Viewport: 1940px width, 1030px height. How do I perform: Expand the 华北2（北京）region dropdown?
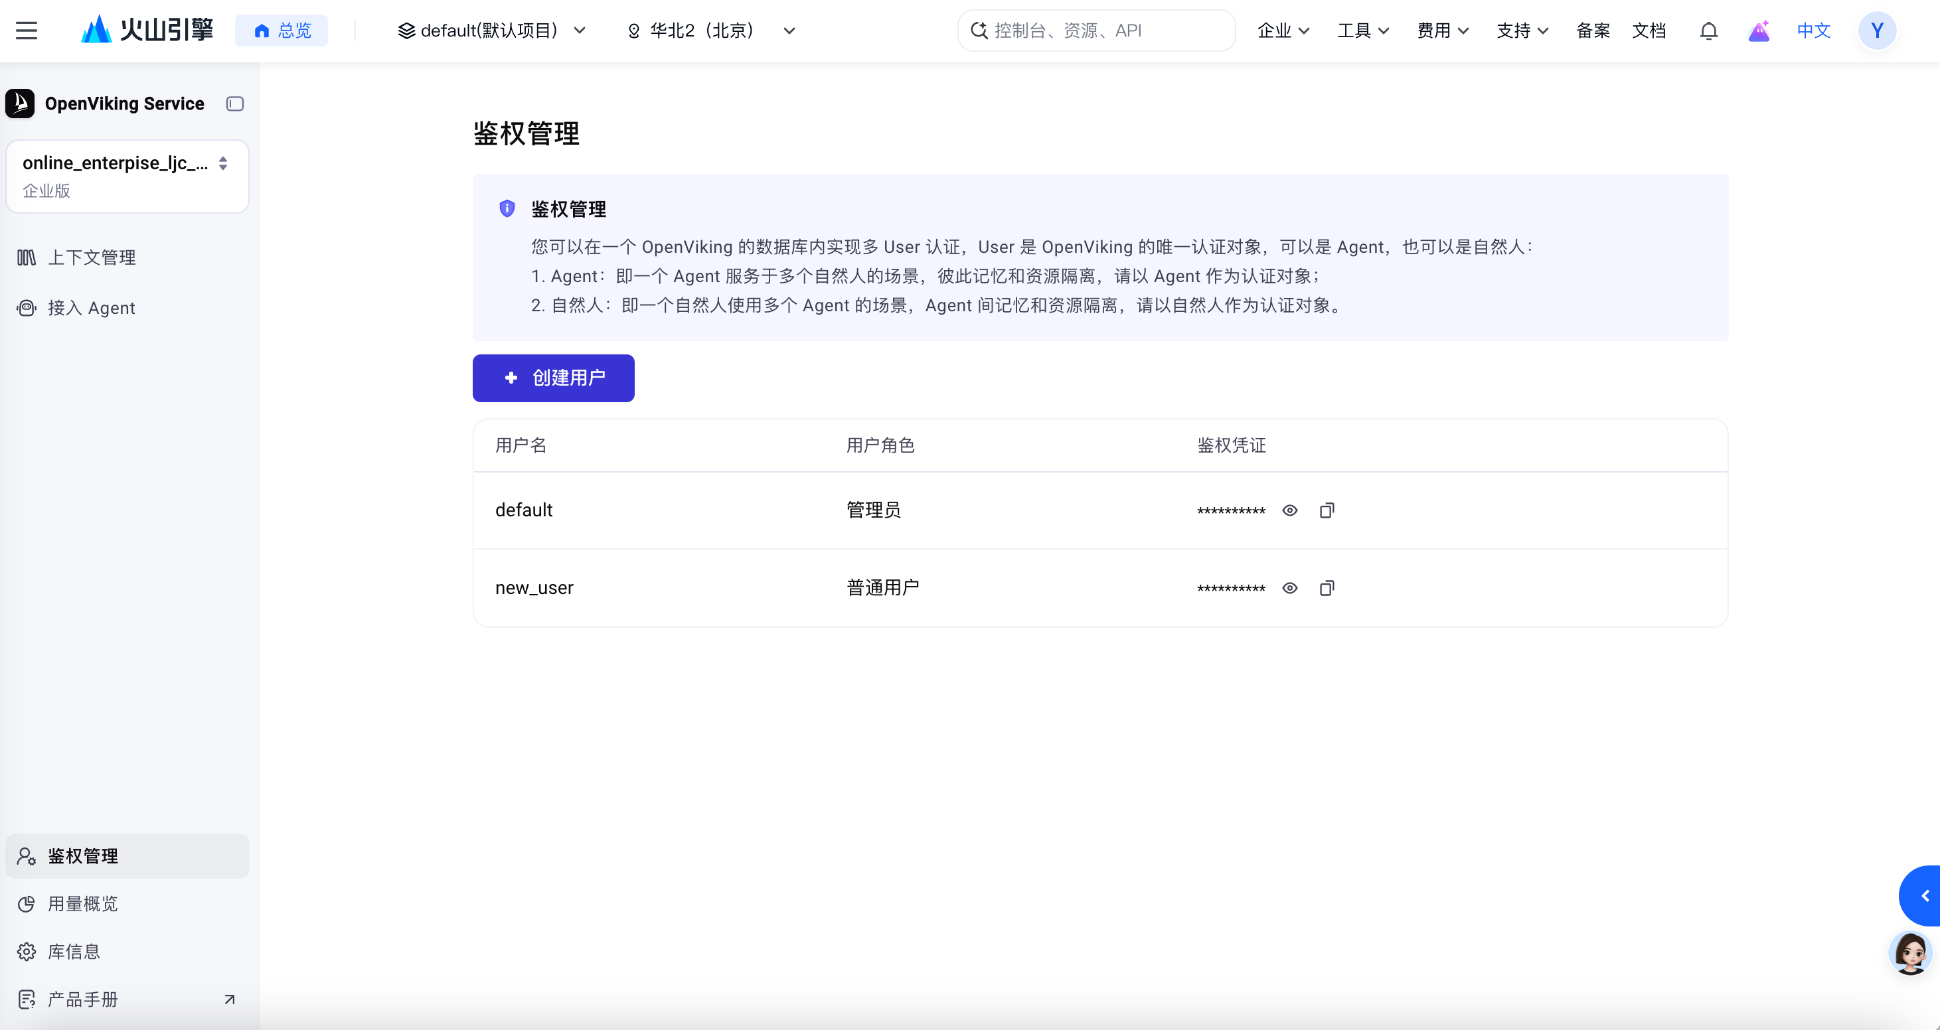coord(711,31)
